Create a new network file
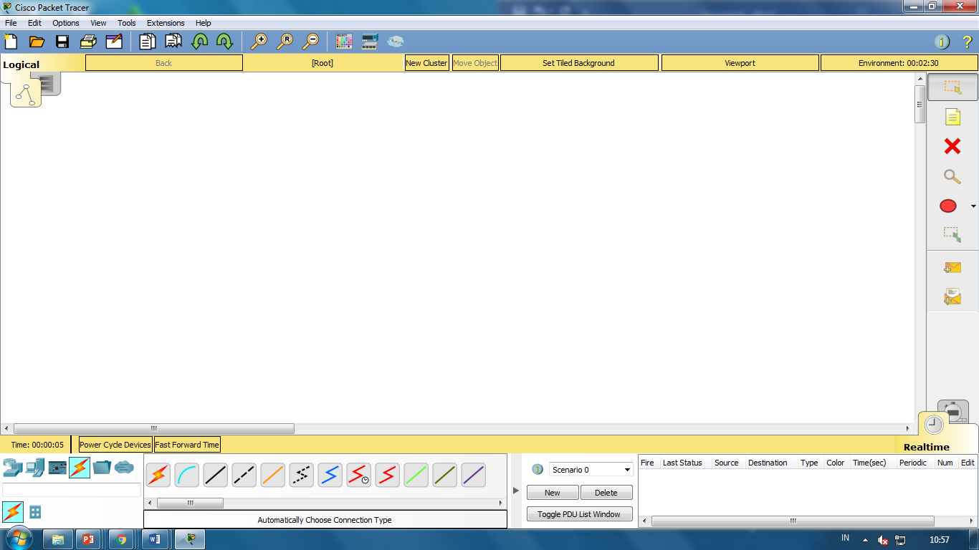979x550 pixels. [x=11, y=42]
